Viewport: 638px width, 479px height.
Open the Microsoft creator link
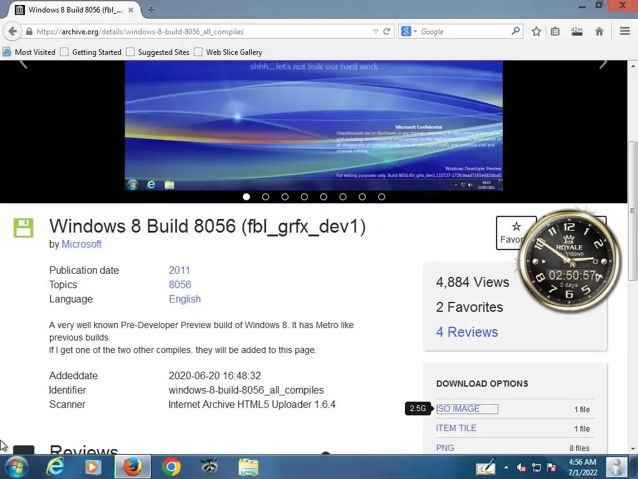82,244
